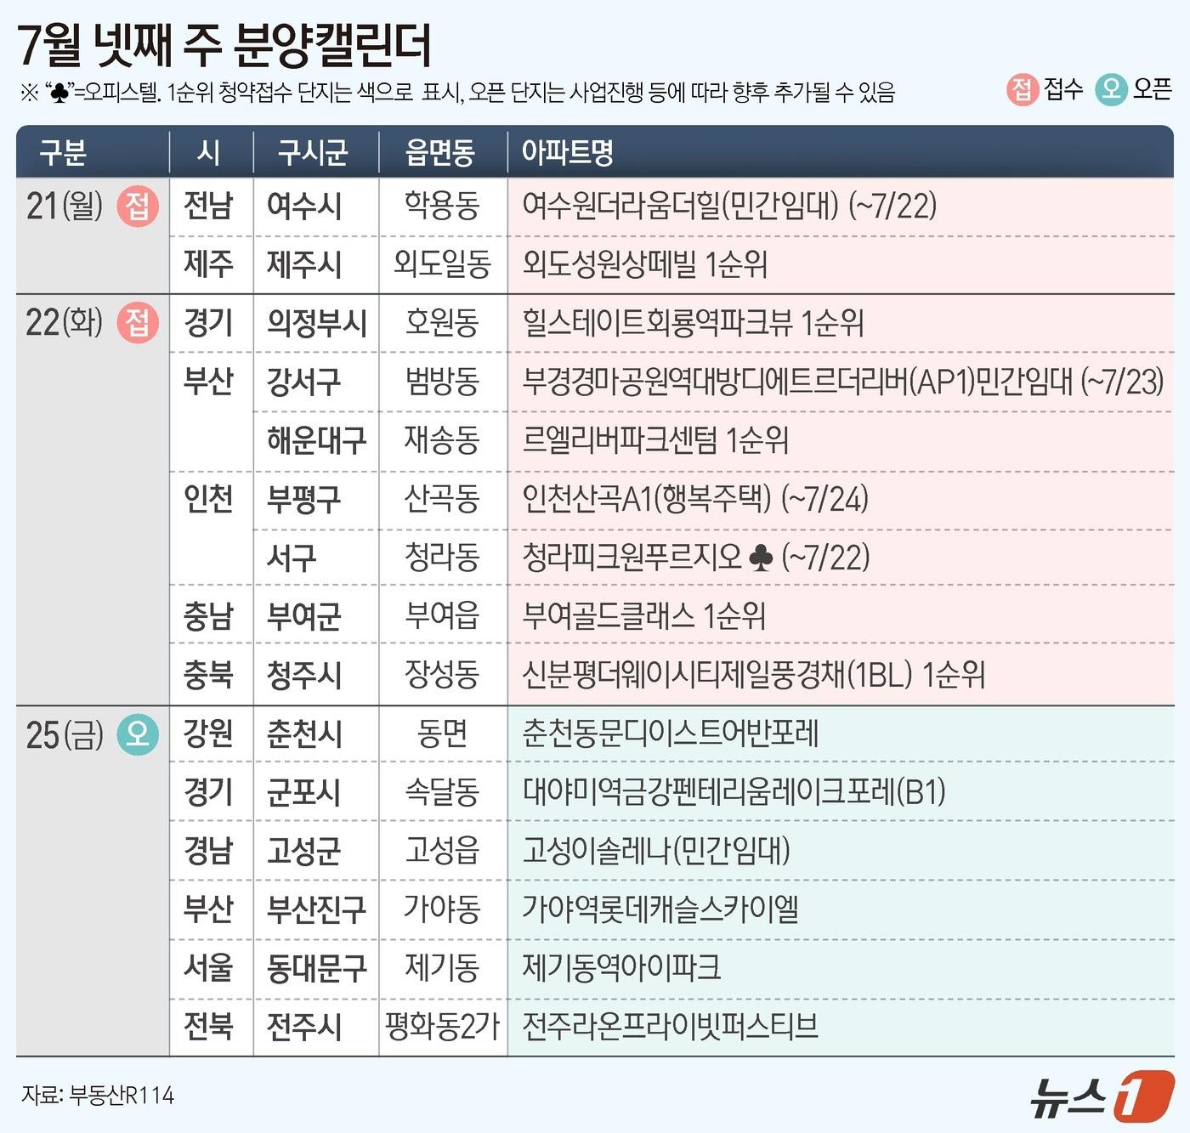Click the 전주라온프라이빗퍼스티브 entry
The image size is (1190, 1133).
tap(670, 1027)
